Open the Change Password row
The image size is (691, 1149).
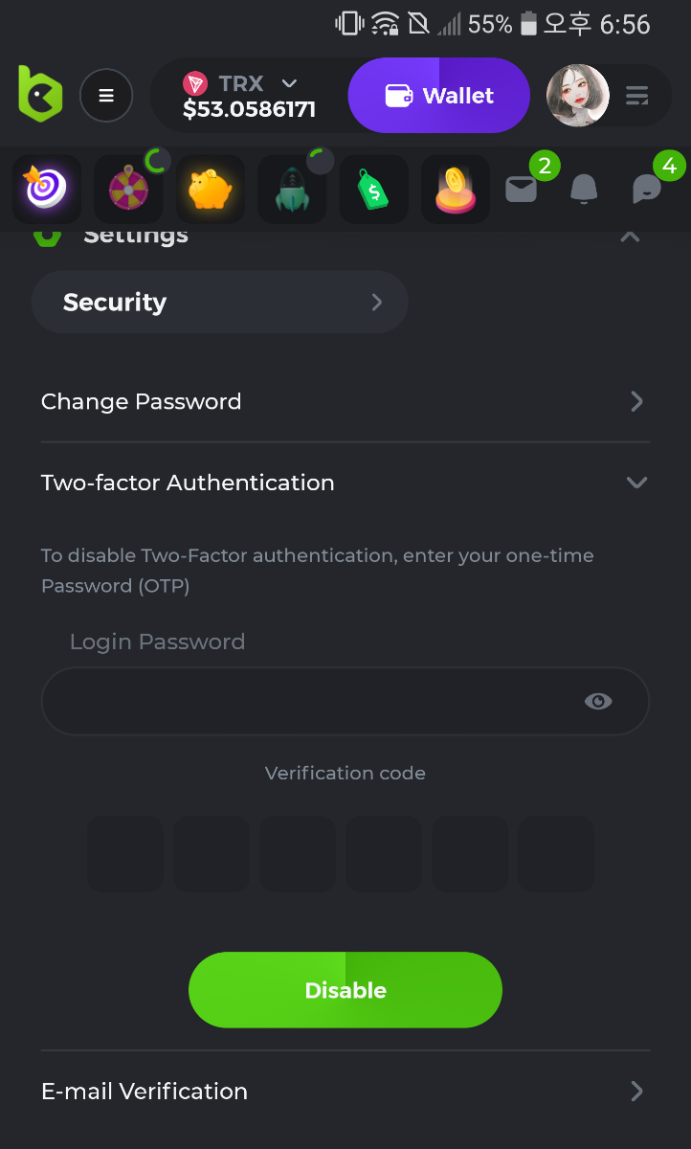[x=345, y=401]
